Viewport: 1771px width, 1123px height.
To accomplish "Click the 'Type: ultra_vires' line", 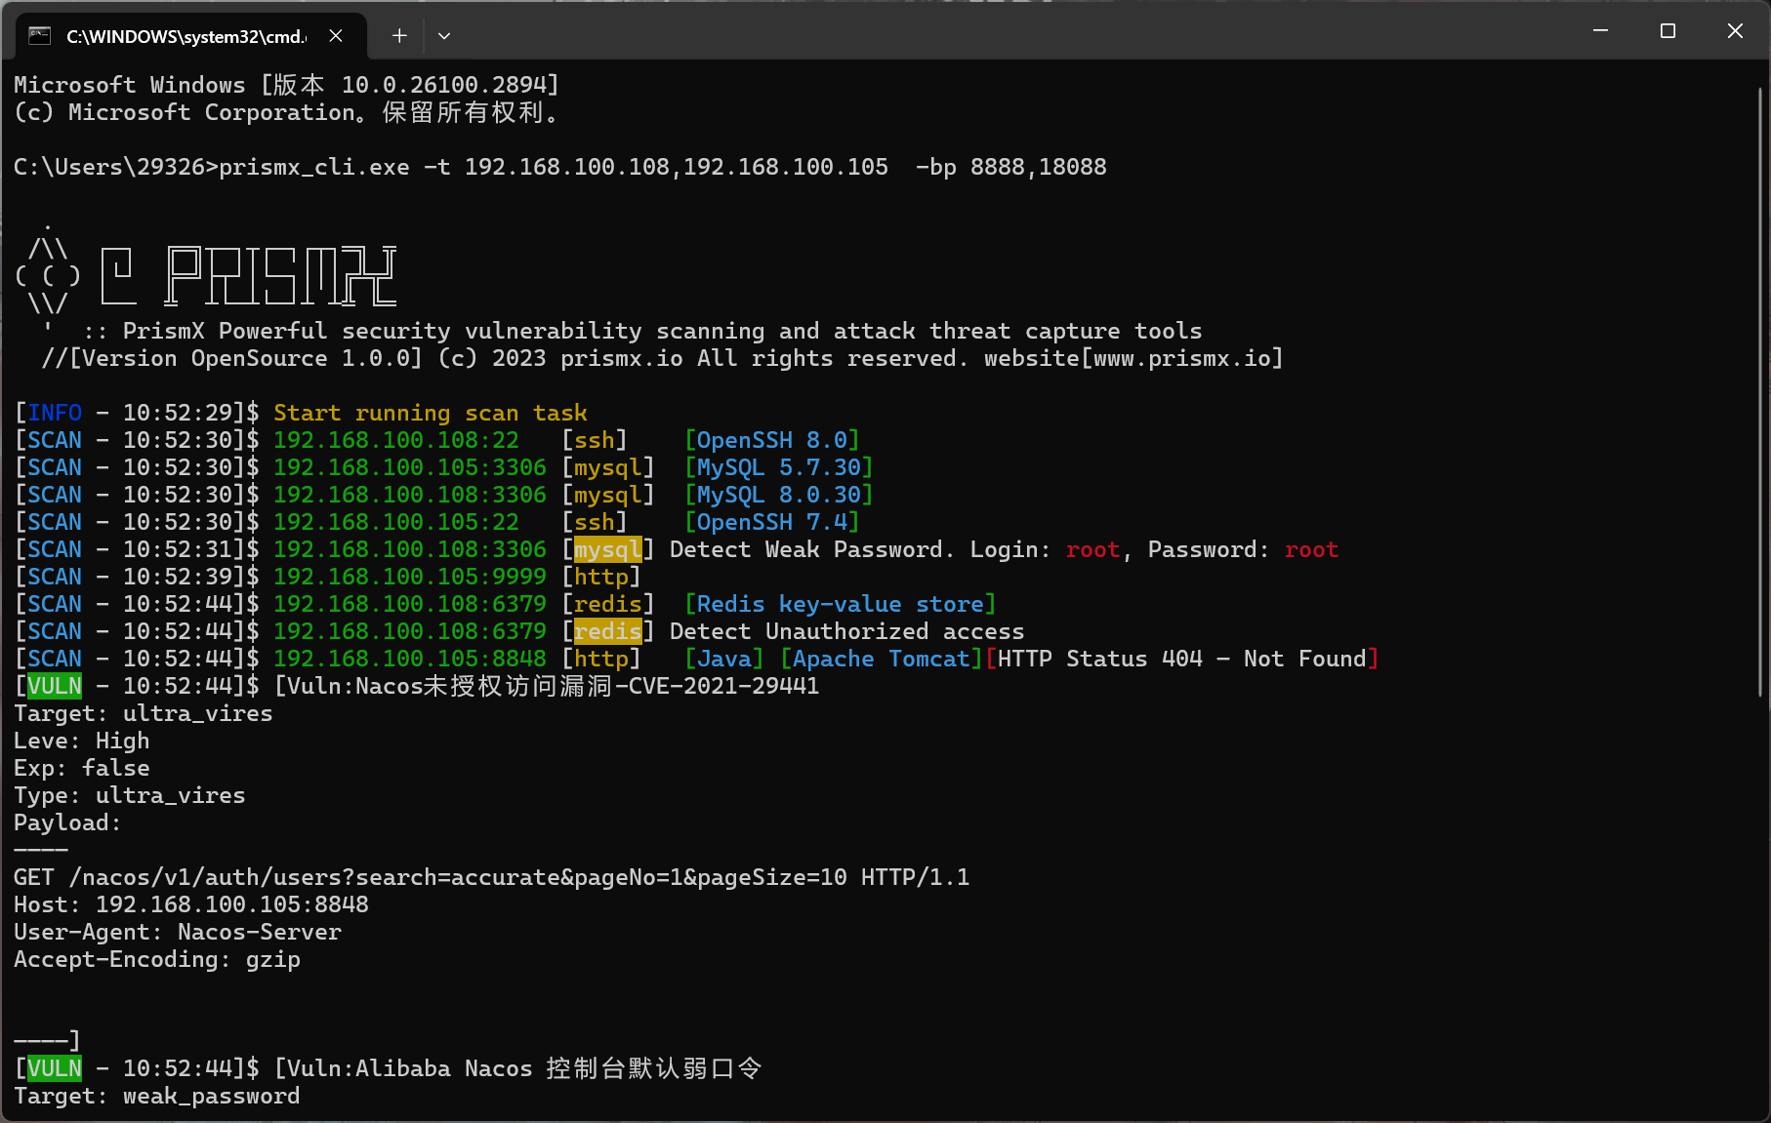I will tap(130, 796).
